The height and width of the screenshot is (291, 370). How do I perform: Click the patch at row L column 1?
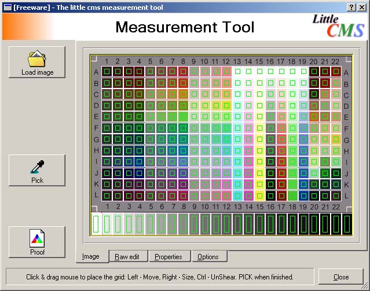coord(107,195)
